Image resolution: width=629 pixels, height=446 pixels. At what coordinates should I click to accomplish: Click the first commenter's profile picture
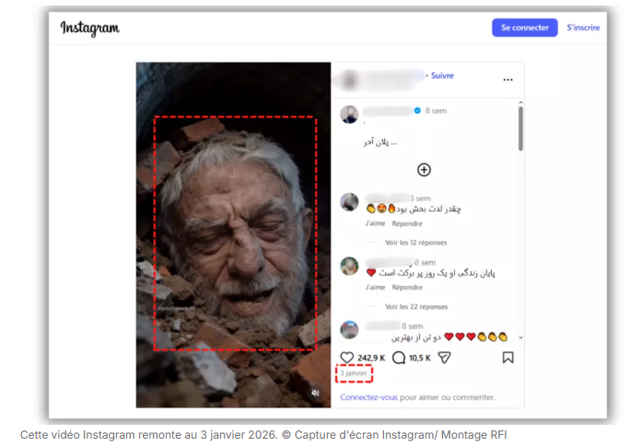349,202
